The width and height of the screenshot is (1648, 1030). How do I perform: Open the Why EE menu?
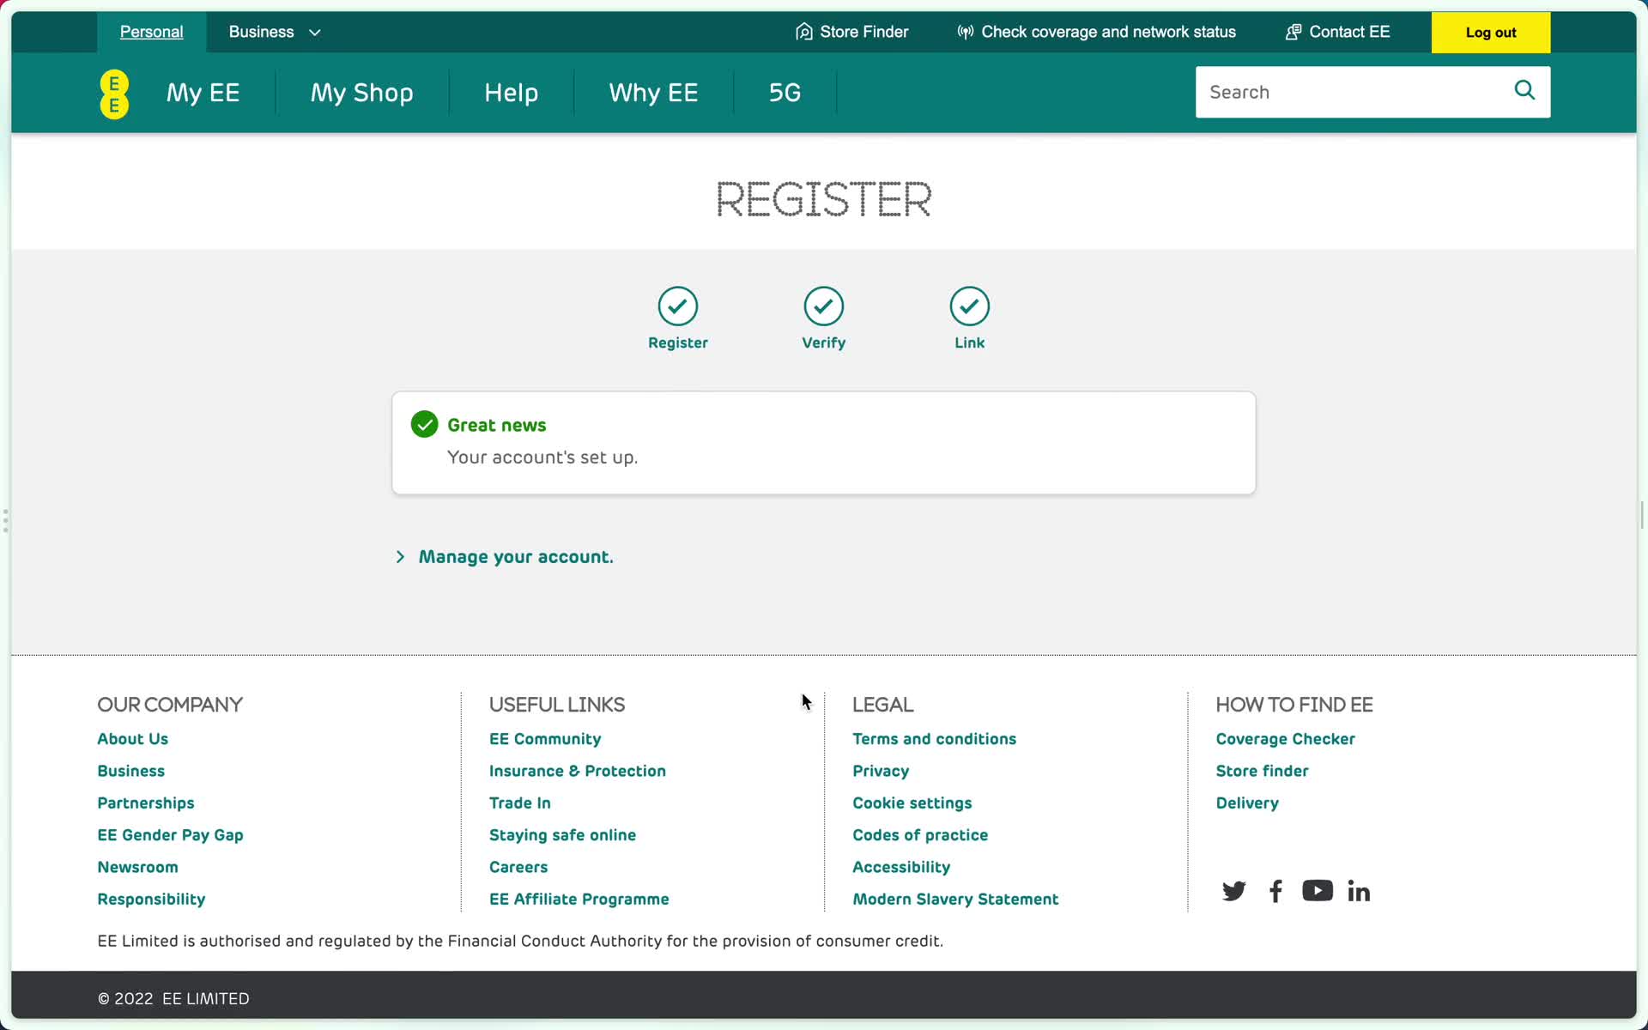click(x=653, y=93)
